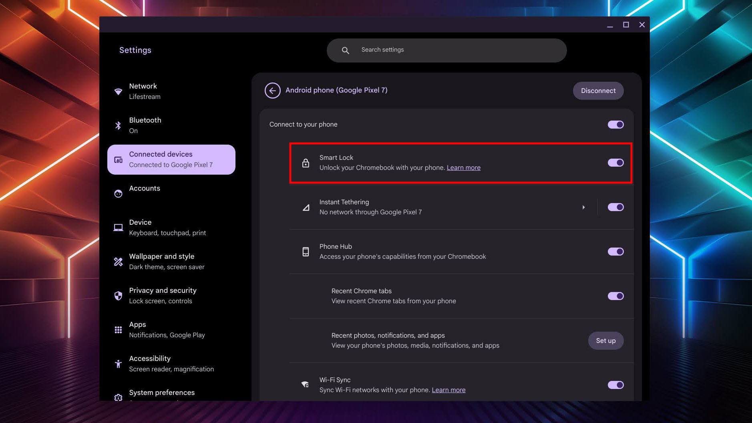Click the back arrow beside Android phone
Image resolution: width=752 pixels, height=423 pixels.
pyautogui.click(x=272, y=91)
